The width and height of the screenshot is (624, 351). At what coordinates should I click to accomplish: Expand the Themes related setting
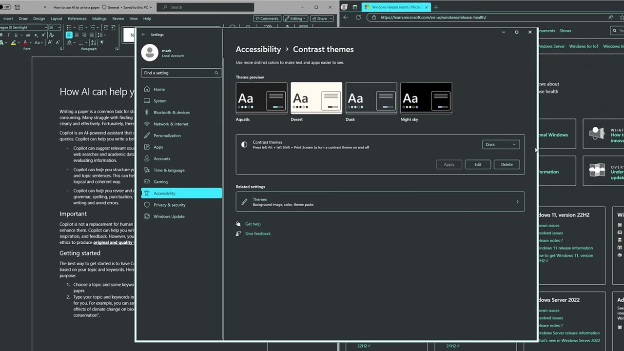pyautogui.click(x=380, y=201)
